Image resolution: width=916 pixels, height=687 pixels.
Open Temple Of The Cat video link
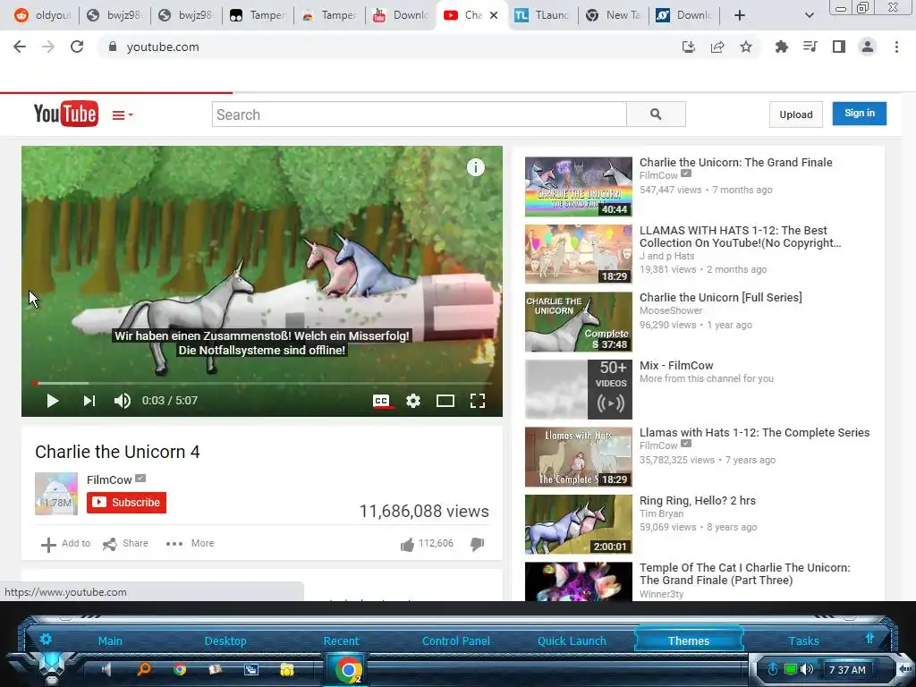745,573
